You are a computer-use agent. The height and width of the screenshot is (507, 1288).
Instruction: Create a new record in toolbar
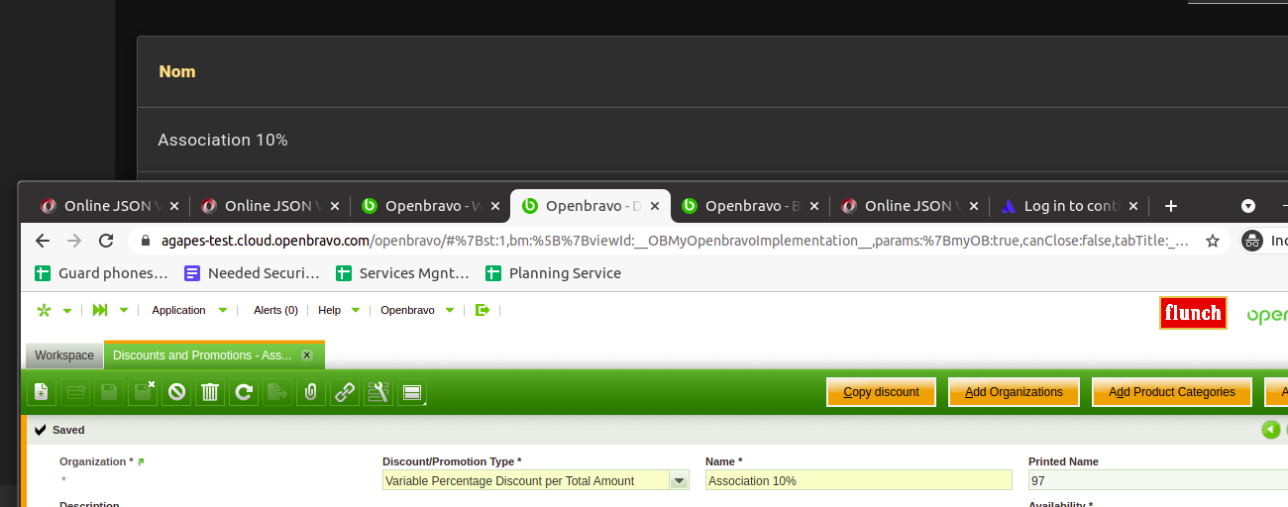click(41, 392)
